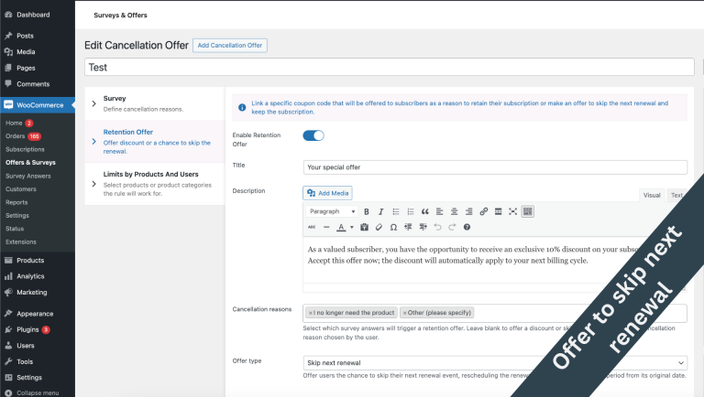Screen dimensions: 704x397
Task: Click into the description text area
Action: point(494,260)
